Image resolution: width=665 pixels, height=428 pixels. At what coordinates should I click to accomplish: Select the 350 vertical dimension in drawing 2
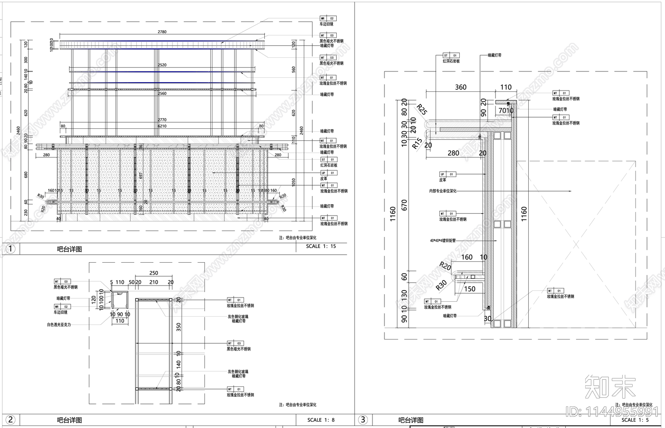179,327
